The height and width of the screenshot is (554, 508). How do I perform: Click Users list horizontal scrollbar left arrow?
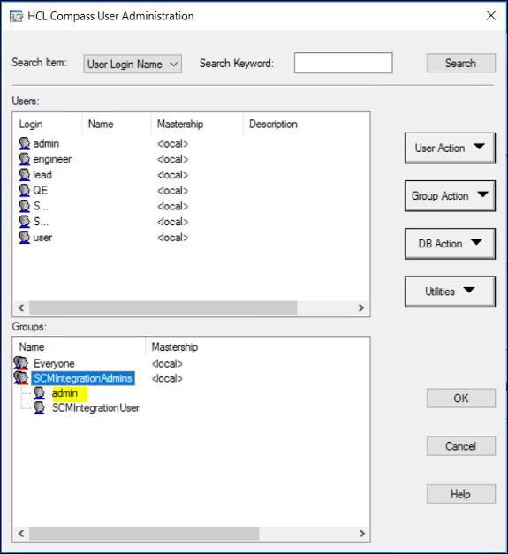pyautogui.click(x=21, y=307)
